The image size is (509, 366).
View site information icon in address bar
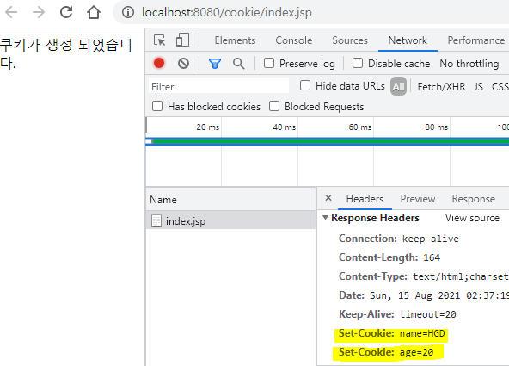pos(128,12)
